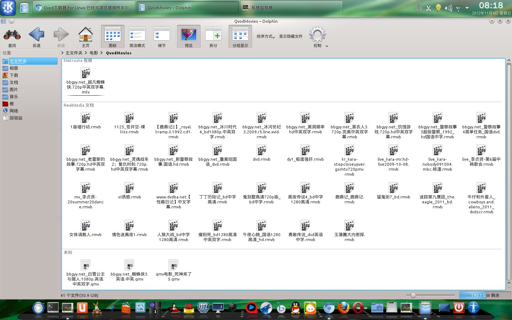The image size is (512, 320).
Task: Expand hidden system tray icons arrow
Action: click(467, 8)
